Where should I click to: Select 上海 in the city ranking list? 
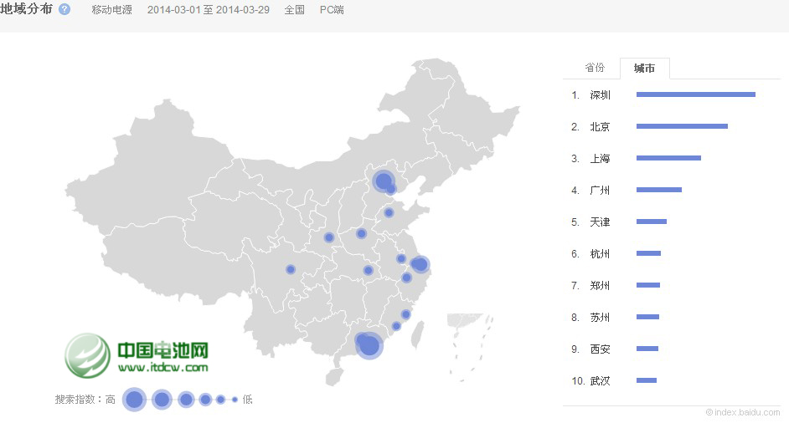[x=600, y=159]
